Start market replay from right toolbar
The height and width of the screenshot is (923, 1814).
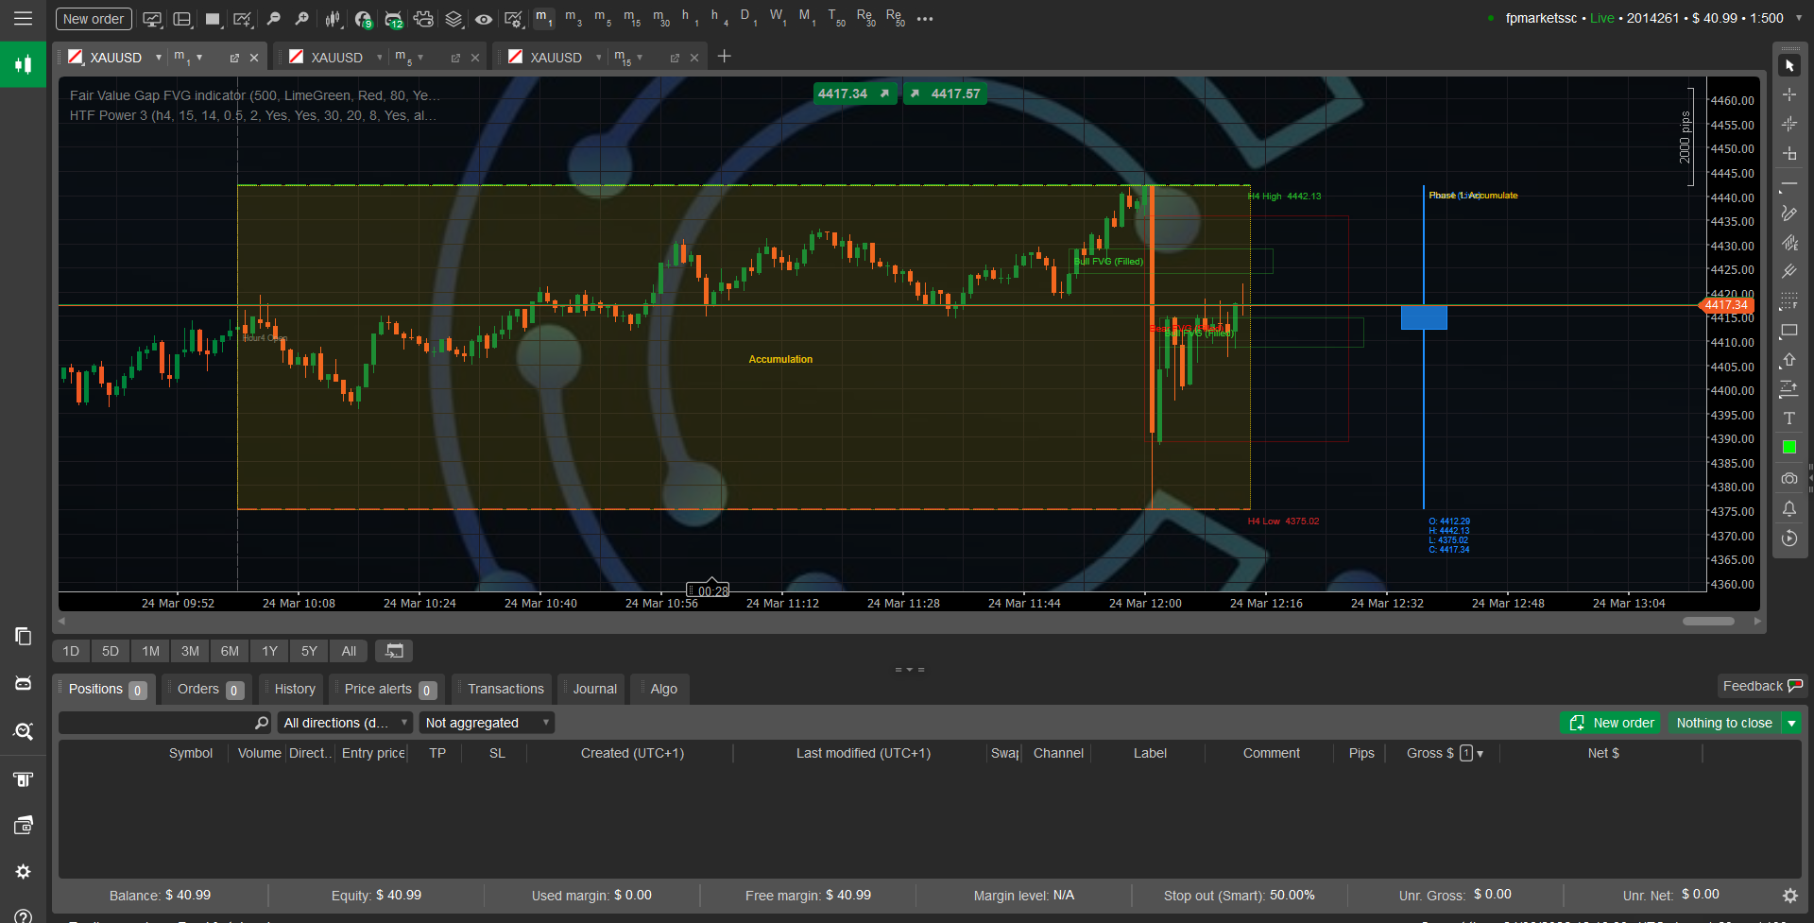pyautogui.click(x=1788, y=538)
